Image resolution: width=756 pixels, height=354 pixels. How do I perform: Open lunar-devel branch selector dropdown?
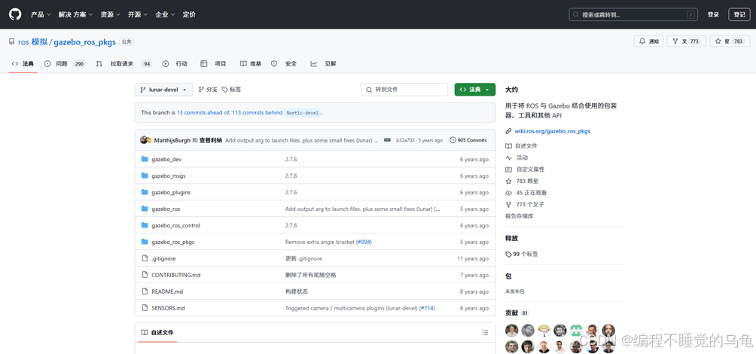163,90
